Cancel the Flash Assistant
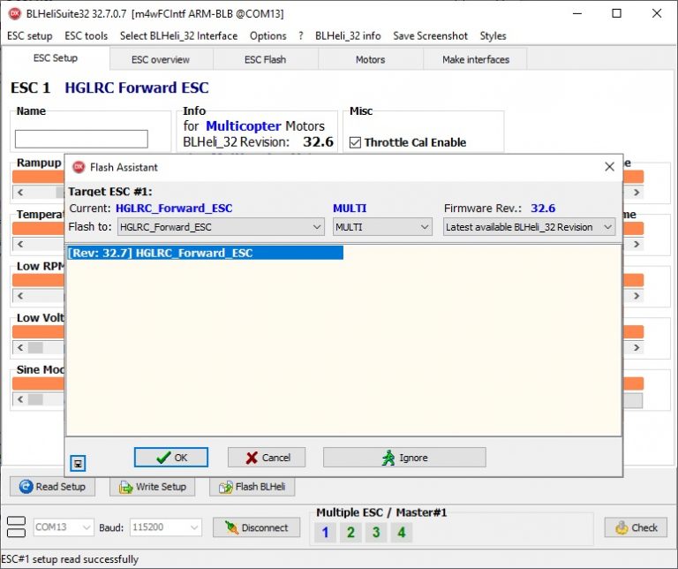 coord(267,458)
